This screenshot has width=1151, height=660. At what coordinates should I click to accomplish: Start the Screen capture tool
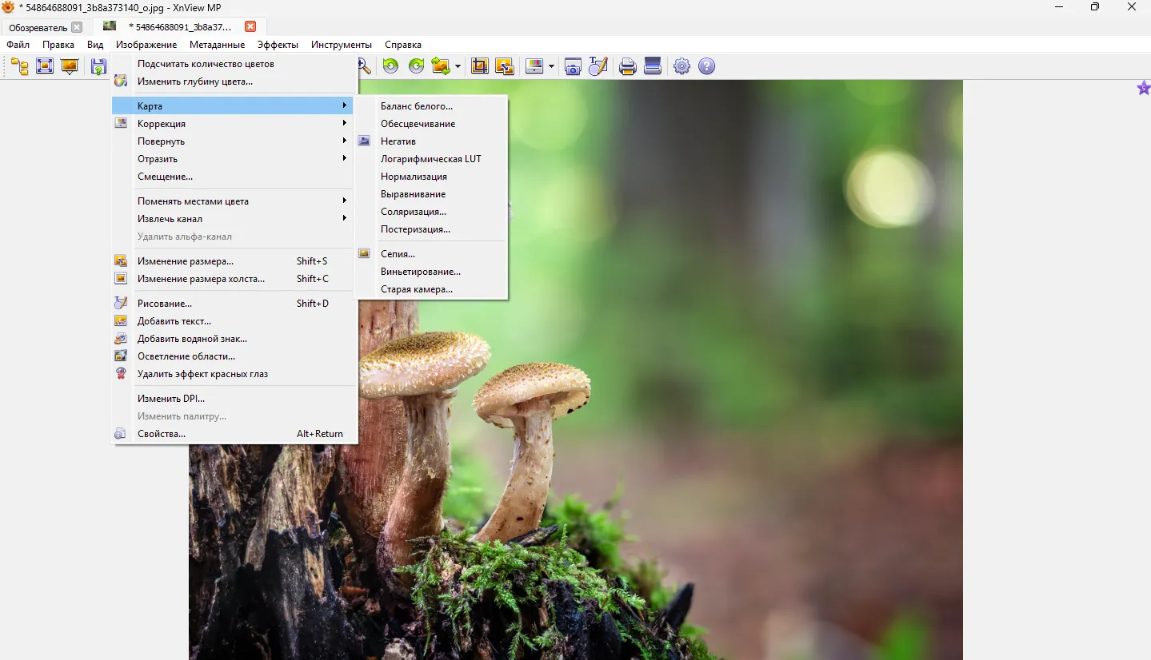point(573,66)
